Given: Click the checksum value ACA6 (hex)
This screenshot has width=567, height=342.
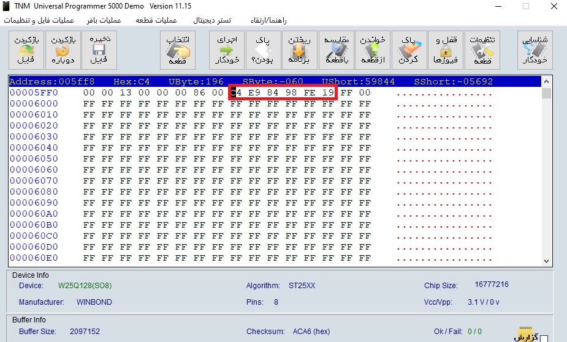Looking at the screenshot, I should (311, 331).
